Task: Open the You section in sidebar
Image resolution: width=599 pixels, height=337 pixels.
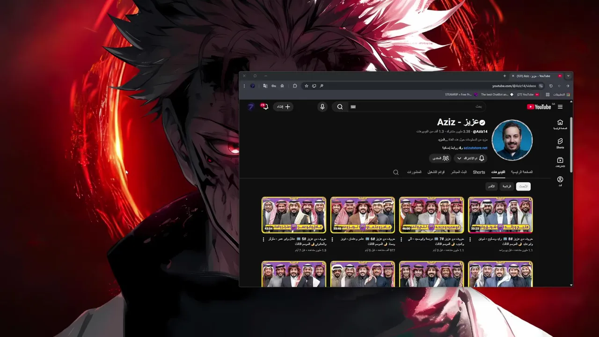Action: tap(560, 181)
